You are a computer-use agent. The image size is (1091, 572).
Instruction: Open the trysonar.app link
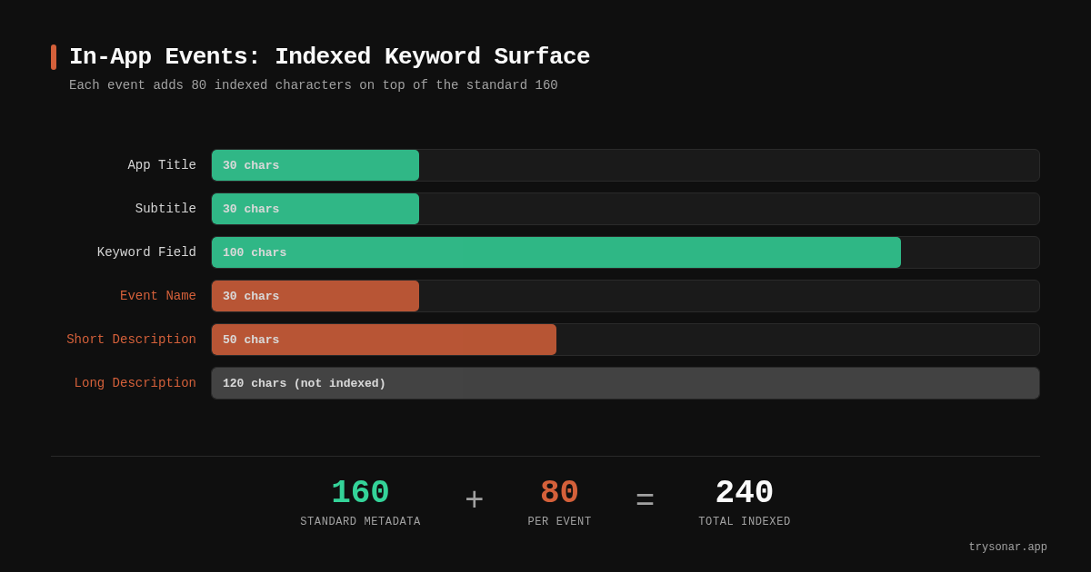[x=1007, y=547]
